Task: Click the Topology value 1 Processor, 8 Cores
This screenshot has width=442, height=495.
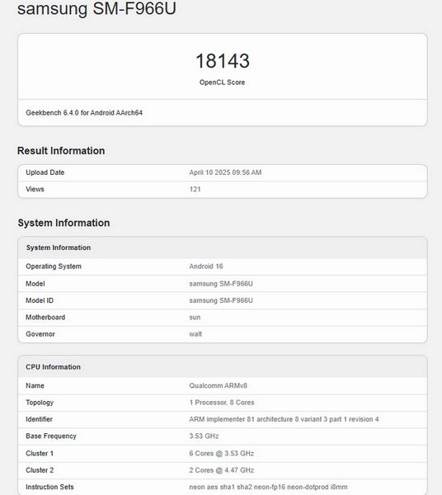Action: point(222,403)
